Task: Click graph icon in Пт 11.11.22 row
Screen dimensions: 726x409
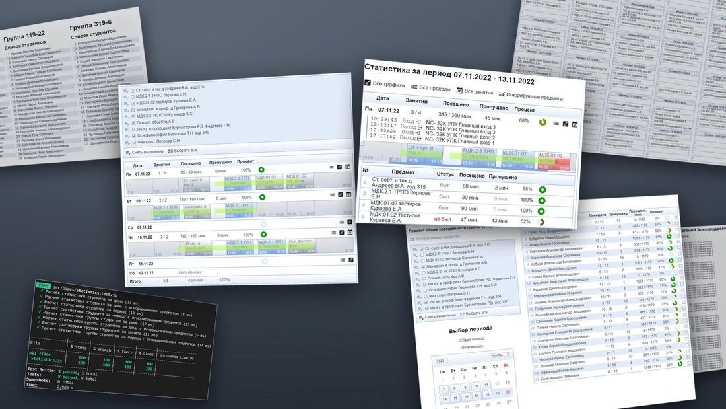Action: click(x=351, y=260)
